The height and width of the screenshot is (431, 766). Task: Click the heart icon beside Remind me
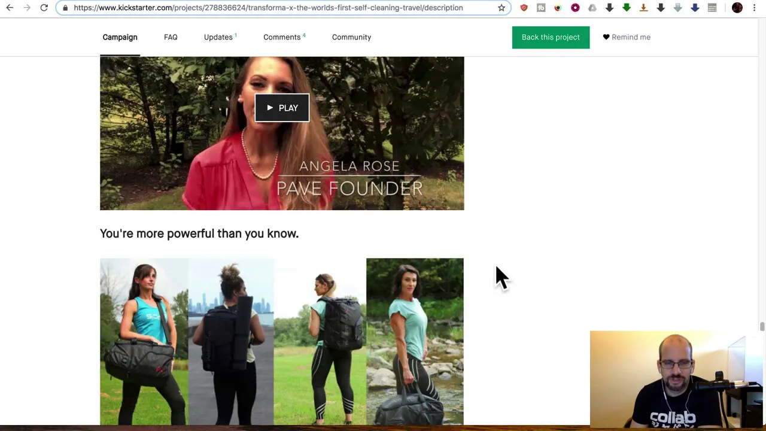click(606, 37)
